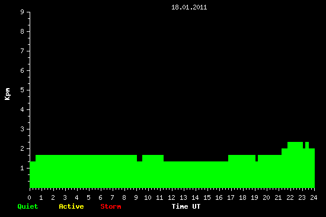Click the 9 value on Kpm axis

coord(22,12)
